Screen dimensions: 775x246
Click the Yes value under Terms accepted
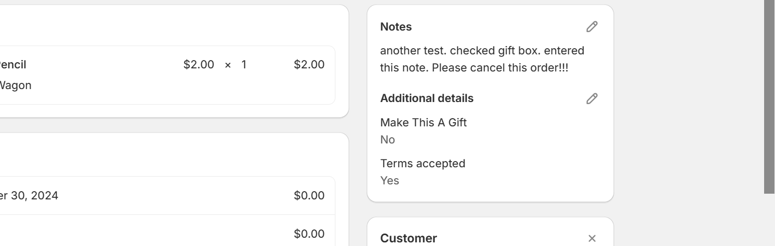pyautogui.click(x=390, y=181)
